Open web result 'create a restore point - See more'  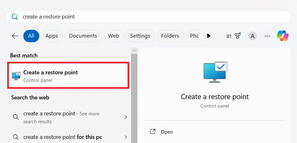(x=69, y=117)
